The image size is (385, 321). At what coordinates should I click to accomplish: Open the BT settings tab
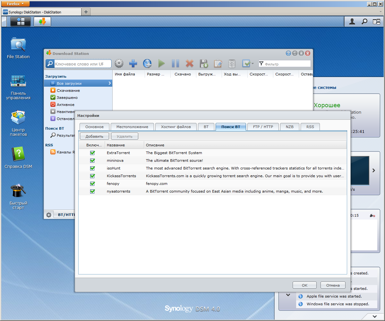coord(206,127)
